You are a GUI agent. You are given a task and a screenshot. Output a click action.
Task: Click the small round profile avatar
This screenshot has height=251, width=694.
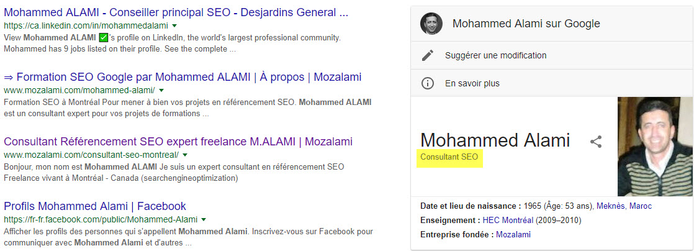[x=431, y=24]
